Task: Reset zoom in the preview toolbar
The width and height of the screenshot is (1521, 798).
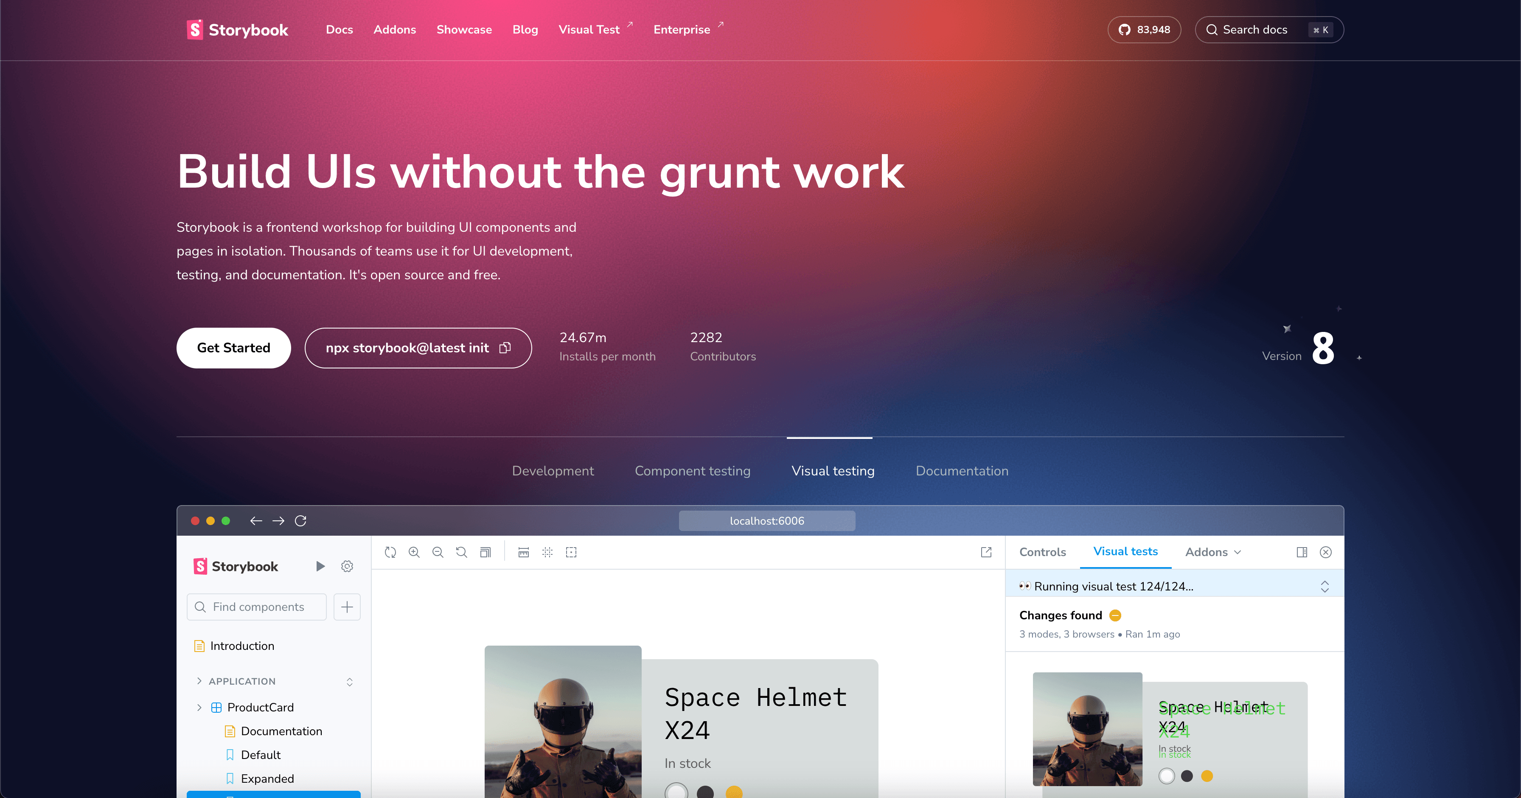Action: pos(461,552)
